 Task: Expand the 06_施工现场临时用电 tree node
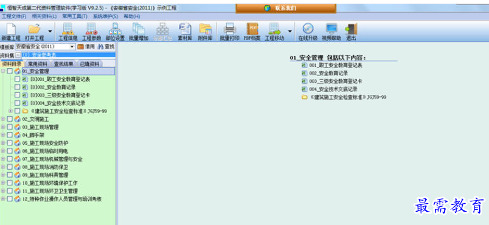coord(3,151)
